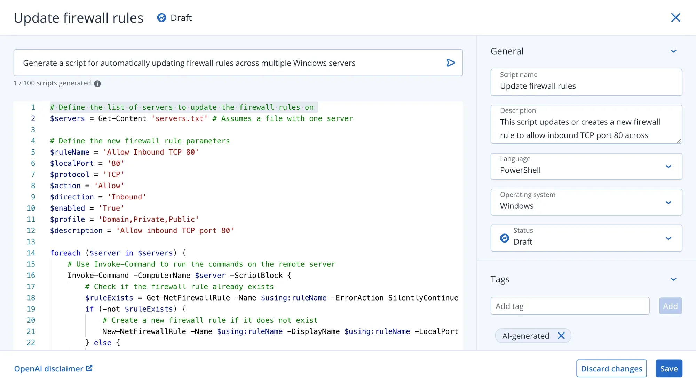Focus the Add tag input field
The height and width of the screenshot is (386, 696).
(x=569, y=306)
